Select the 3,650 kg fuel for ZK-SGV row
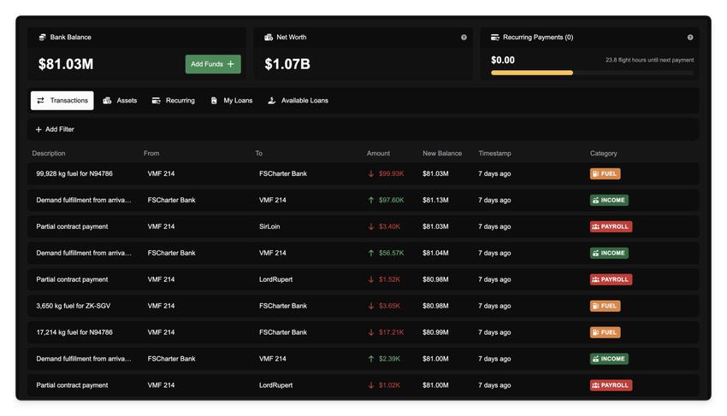The image size is (727, 416). [x=74, y=306]
